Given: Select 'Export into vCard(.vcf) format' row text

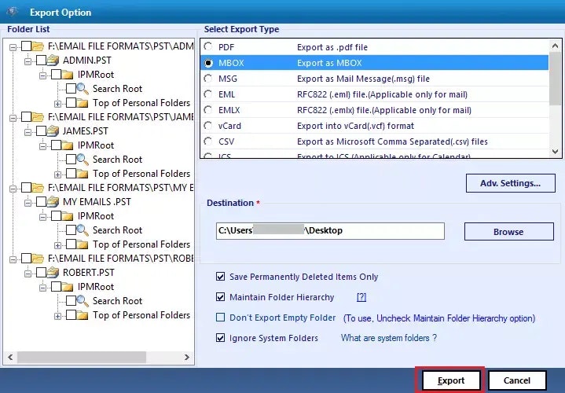Looking at the screenshot, I should pyautogui.click(x=355, y=126).
